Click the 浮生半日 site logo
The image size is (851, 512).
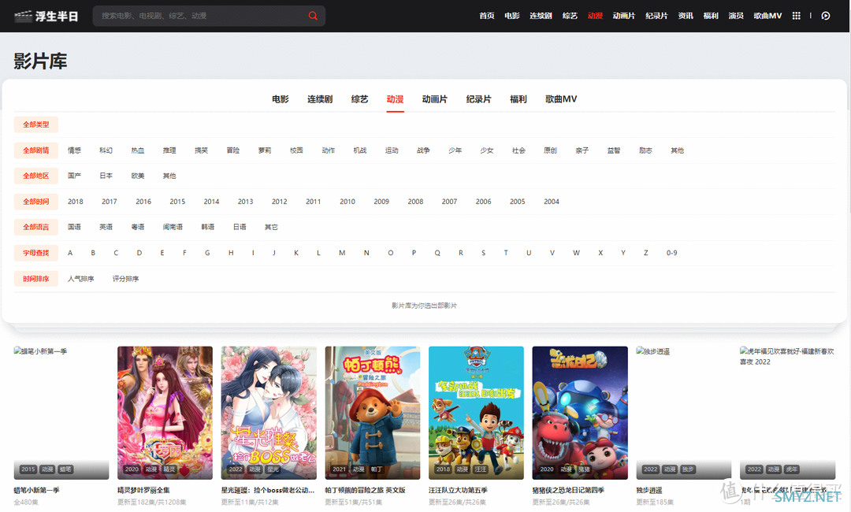(x=46, y=17)
